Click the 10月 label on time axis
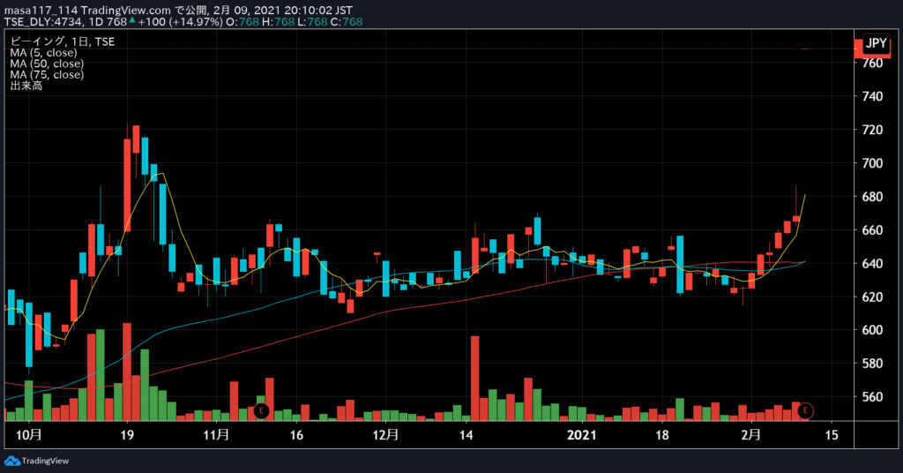Viewport: 903px width, 473px height. 28,434
